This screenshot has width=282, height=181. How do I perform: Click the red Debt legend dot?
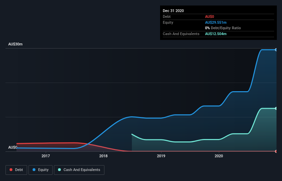[x=11, y=170]
